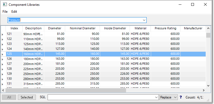
Task: Click the 110.00 nominal diameter cell
Action: click(83, 39)
